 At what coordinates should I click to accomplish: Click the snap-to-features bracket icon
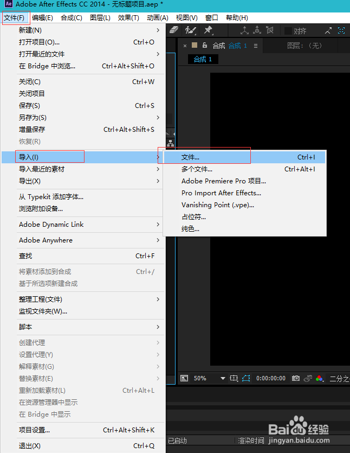(341, 30)
